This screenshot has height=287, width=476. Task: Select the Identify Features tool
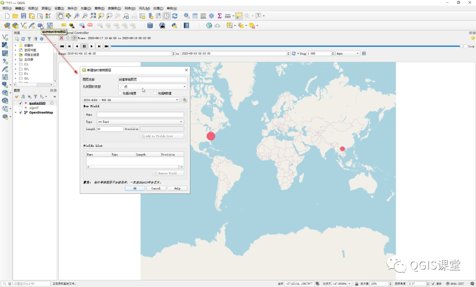tap(187, 16)
